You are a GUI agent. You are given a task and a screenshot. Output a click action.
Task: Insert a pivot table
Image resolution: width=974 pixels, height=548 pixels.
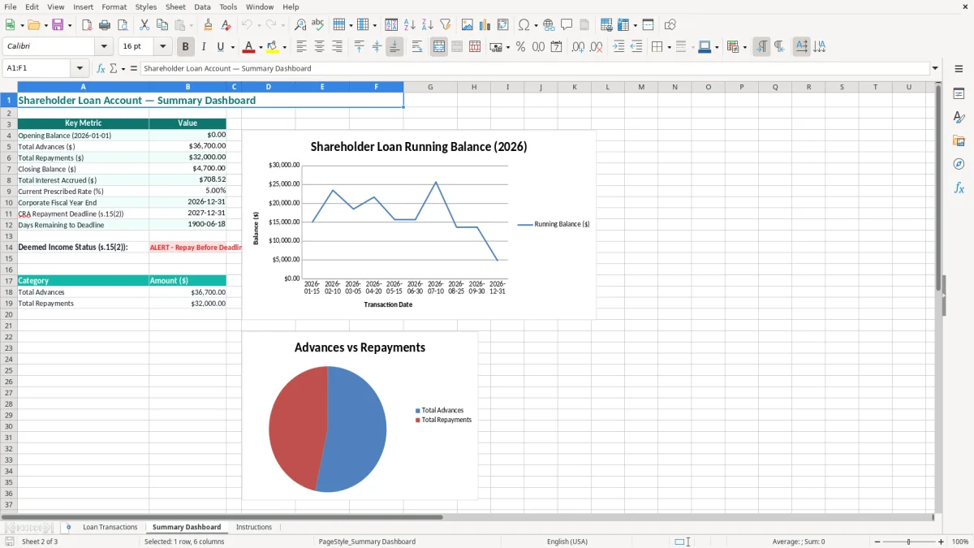(503, 25)
